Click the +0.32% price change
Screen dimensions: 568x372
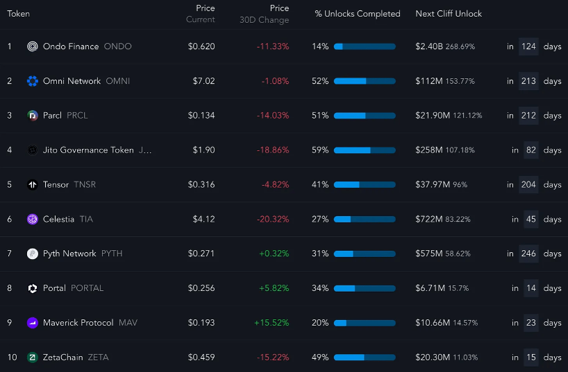click(x=274, y=254)
